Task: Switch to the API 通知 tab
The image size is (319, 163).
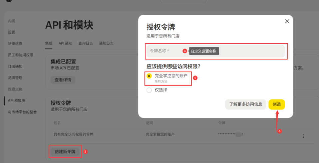Action: (65, 43)
